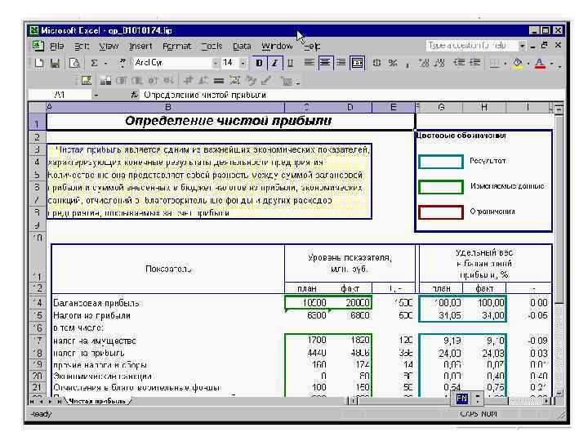Image resolution: width=588 pixels, height=441 pixels.
Task: Open the File menu
Action: pyautogui.click(x=56, y=46)
